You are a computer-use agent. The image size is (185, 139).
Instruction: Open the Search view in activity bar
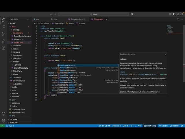click(3, 27)
